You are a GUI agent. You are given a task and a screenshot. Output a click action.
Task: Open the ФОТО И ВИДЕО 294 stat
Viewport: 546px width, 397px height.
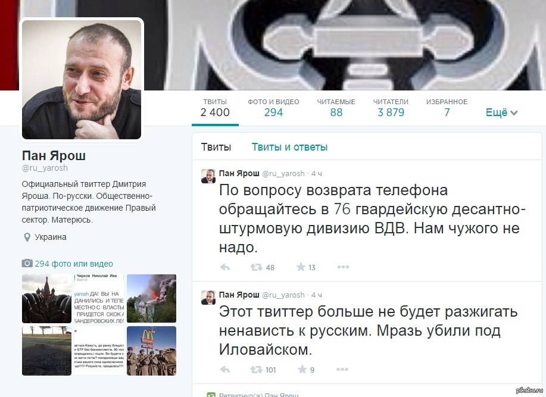point(273,108)
